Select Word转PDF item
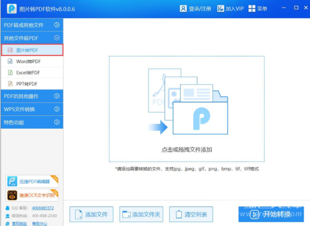 (32, 62)
